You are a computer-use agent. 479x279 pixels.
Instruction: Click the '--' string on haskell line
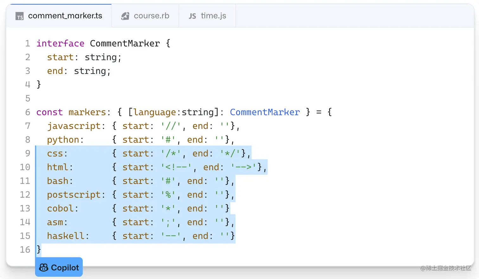171,236
